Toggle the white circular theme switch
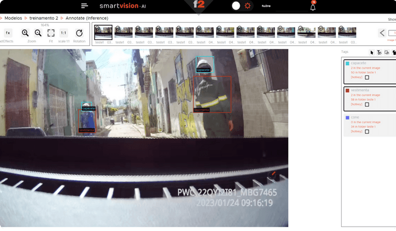The width and height of the screenshot is (396, 231). 236,6
